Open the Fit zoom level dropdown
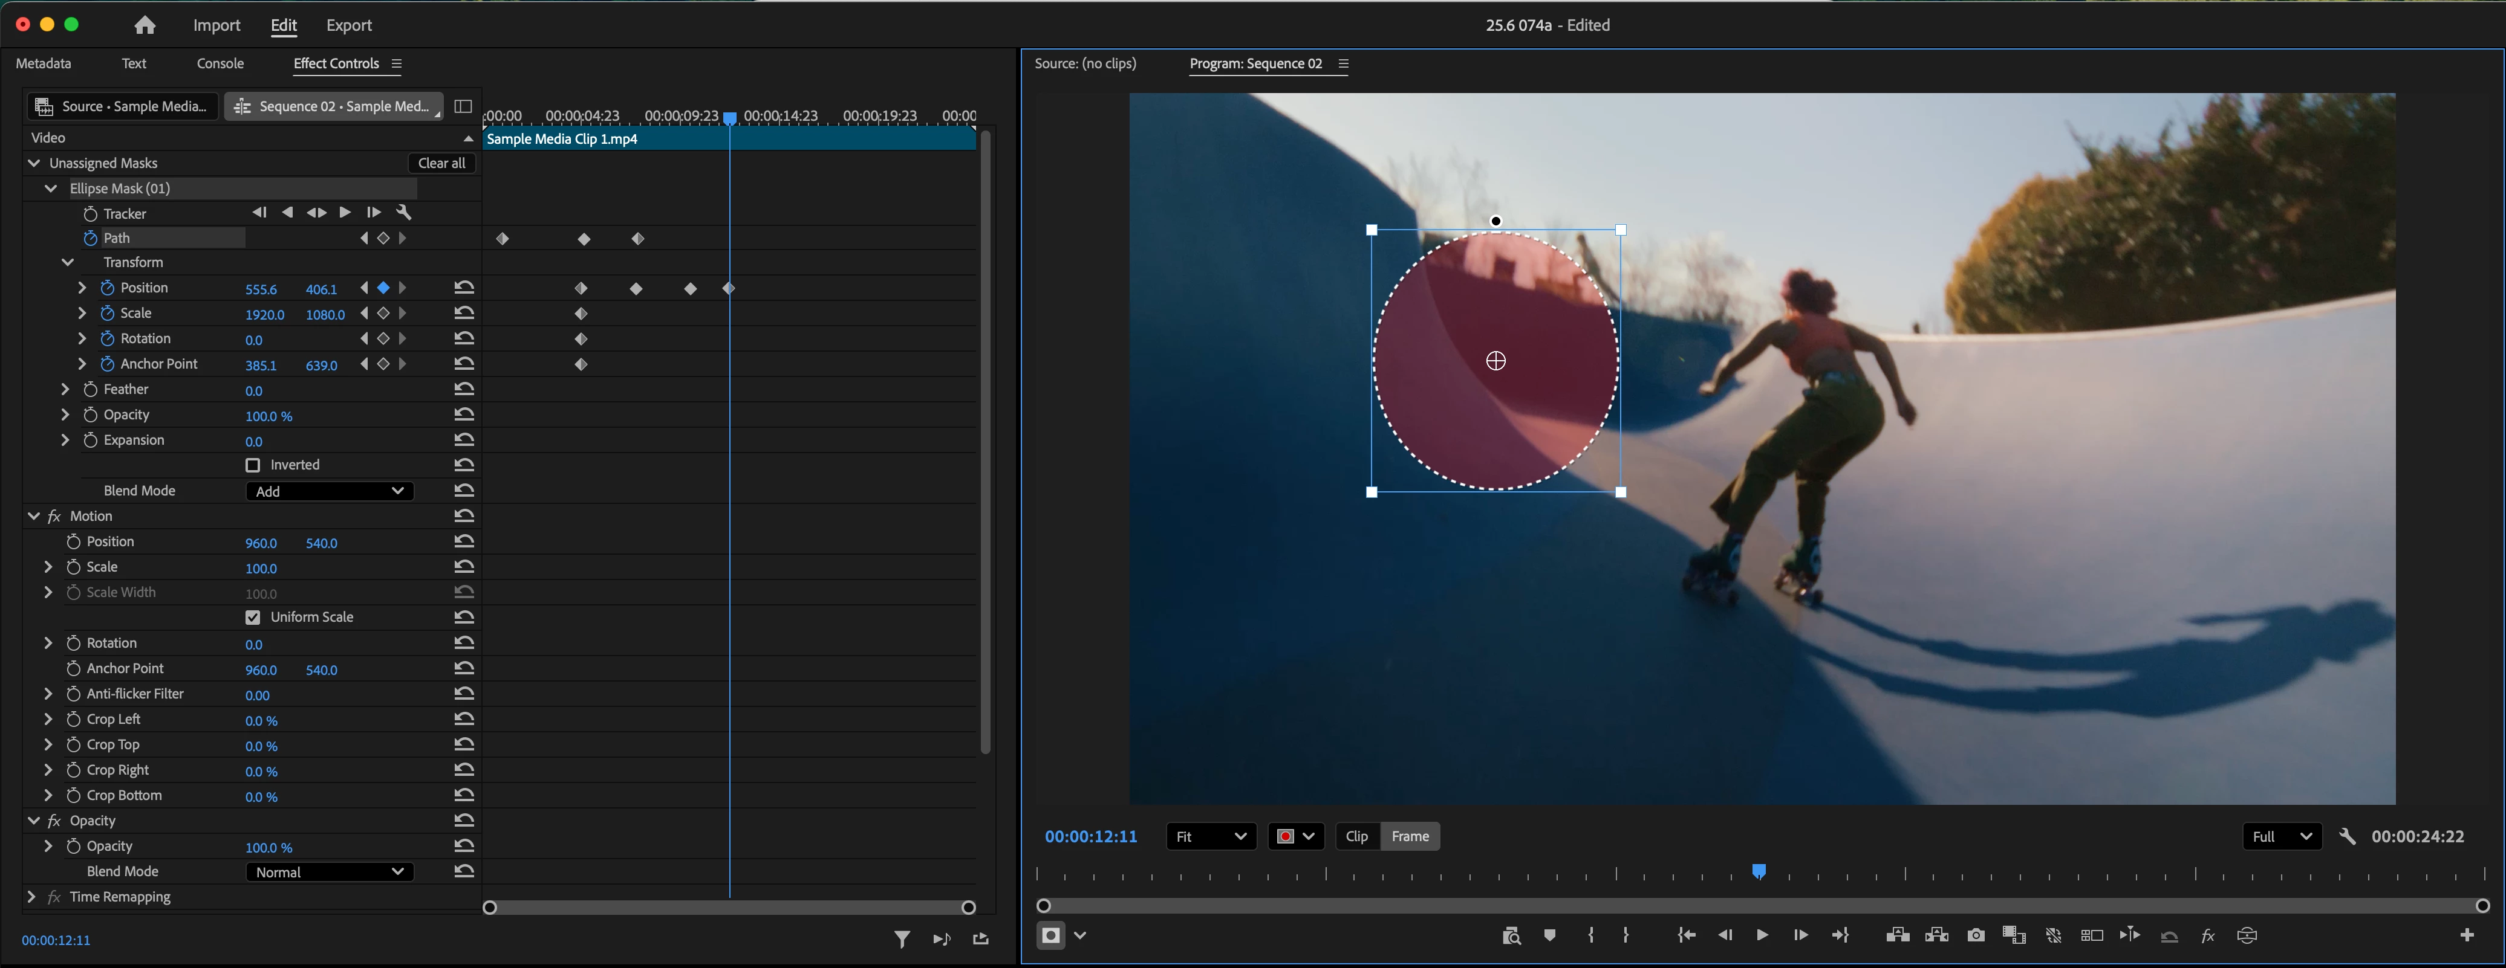This screenshot has width=2506, height=968. click(1210, 837)
